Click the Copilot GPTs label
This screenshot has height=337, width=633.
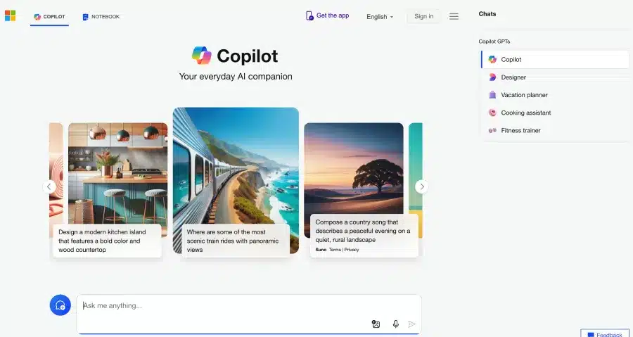tap(494, 42)
